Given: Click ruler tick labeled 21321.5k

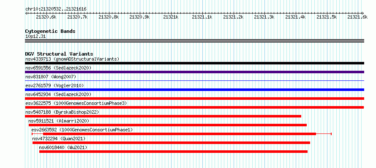Looking at the screenshot, I should [x=327, y=17].
